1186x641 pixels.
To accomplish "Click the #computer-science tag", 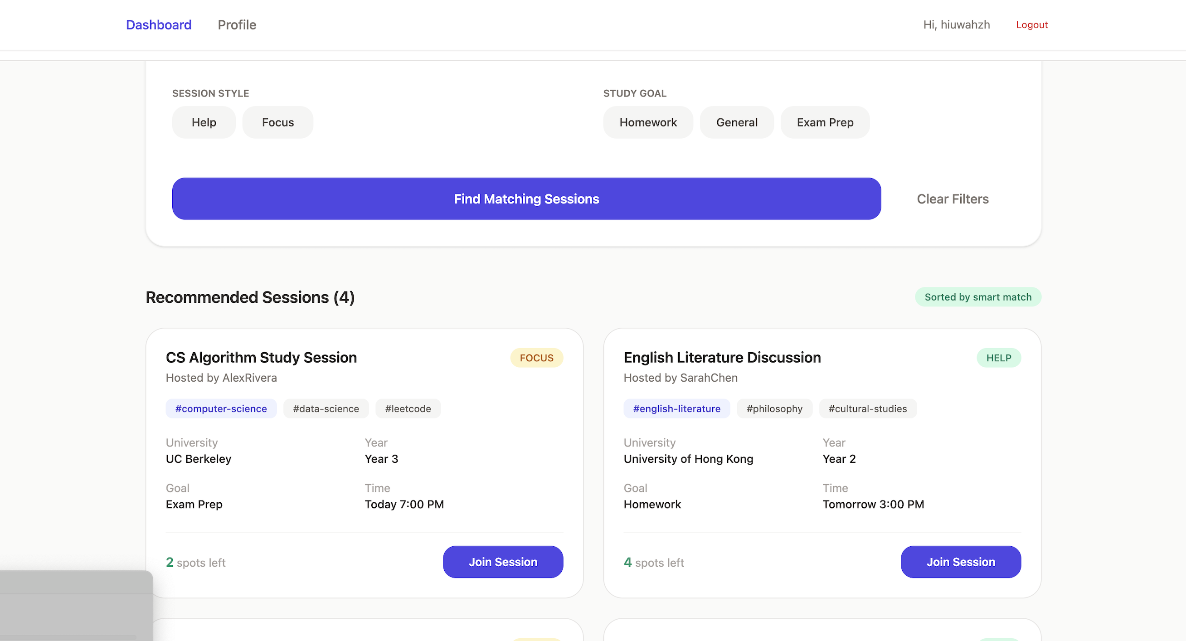I will click(221, 409).
